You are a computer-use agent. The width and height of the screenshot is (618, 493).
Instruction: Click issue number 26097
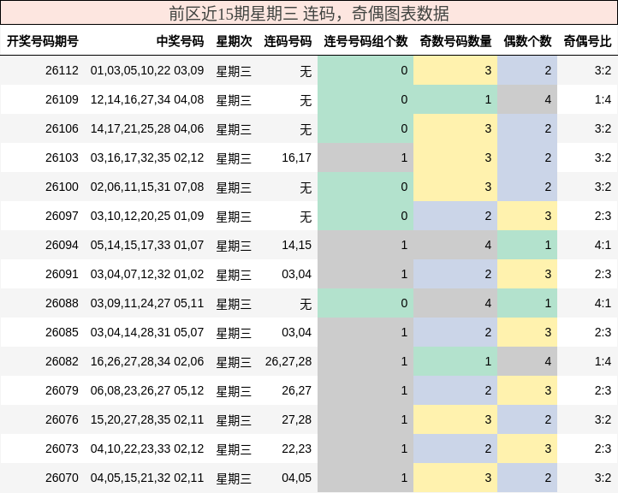(x=62, y=216)
